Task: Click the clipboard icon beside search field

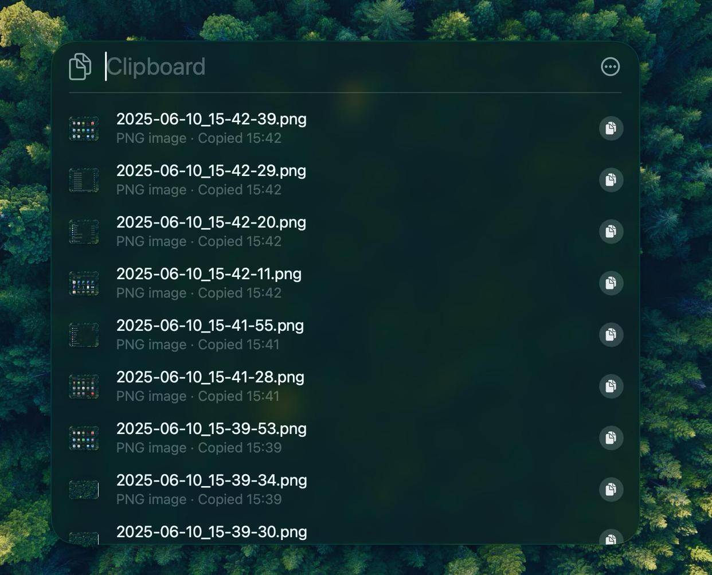Action: point(80,67)
